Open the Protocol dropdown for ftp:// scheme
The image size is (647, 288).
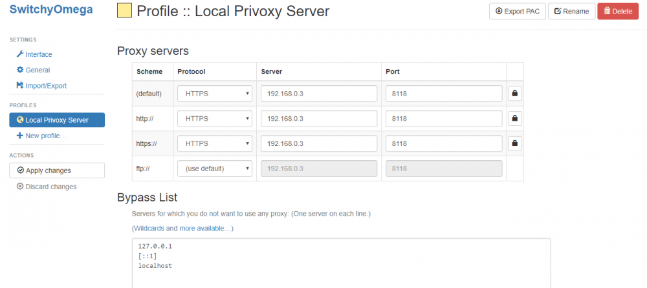coord(215,169)
